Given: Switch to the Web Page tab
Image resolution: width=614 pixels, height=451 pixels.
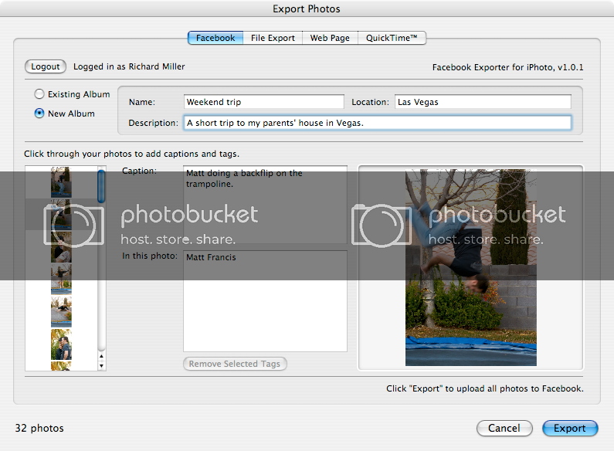Looking at the screenshot, I should click(x=330, y=38).
